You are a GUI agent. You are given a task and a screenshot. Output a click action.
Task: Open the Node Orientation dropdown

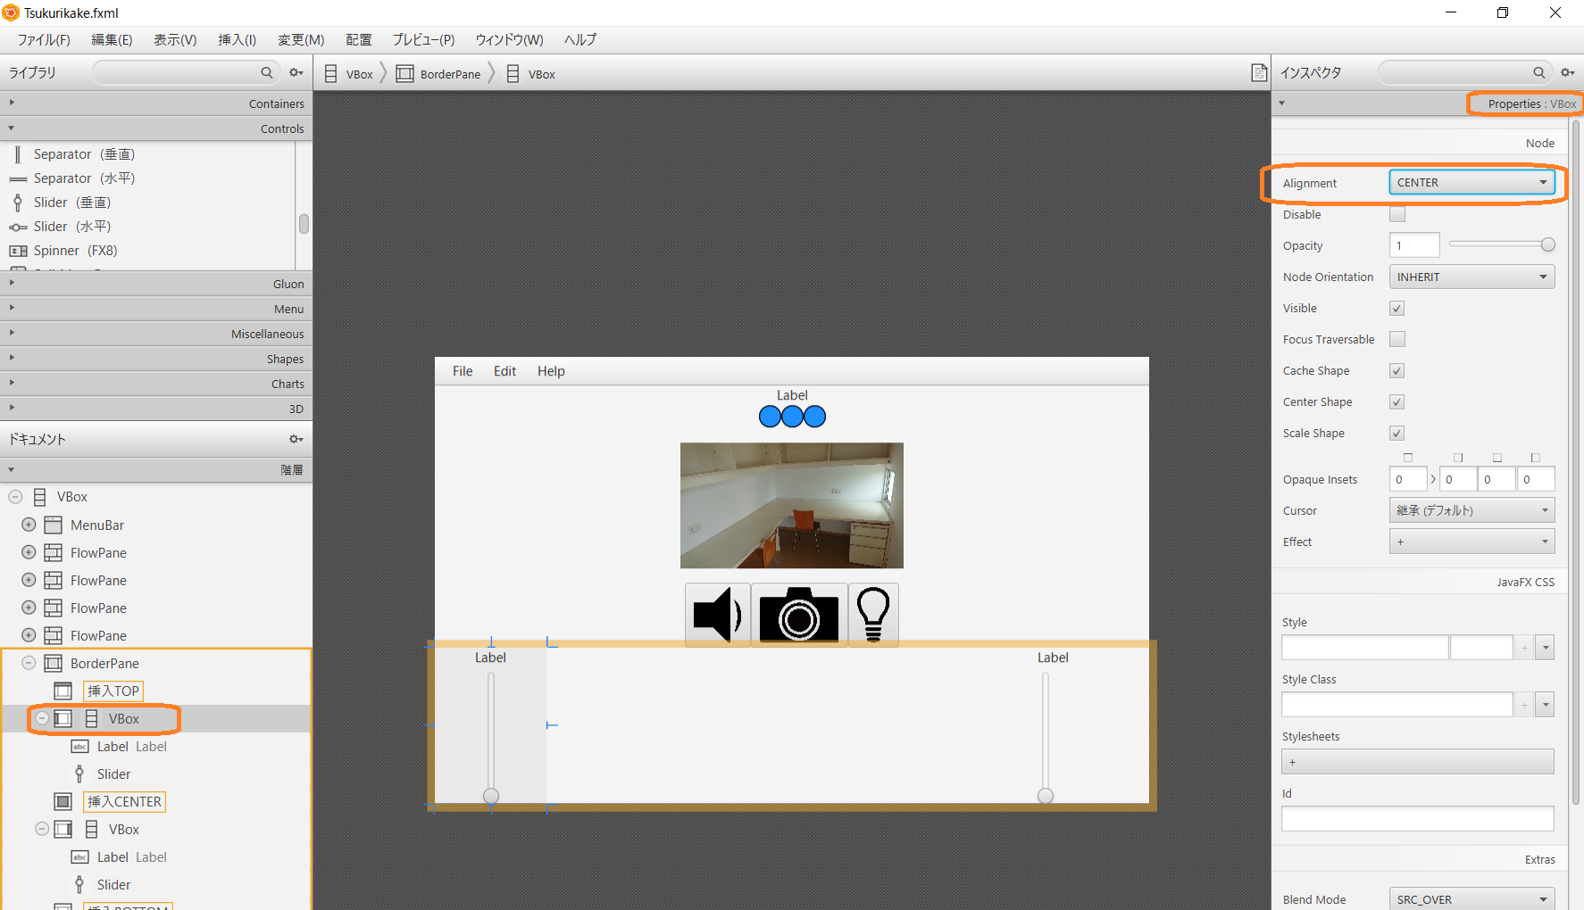click(1471, 277)
